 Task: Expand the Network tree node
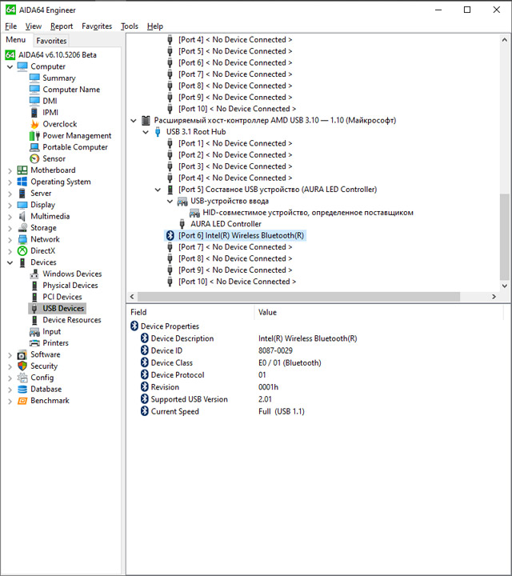click(x=10, y=239)
